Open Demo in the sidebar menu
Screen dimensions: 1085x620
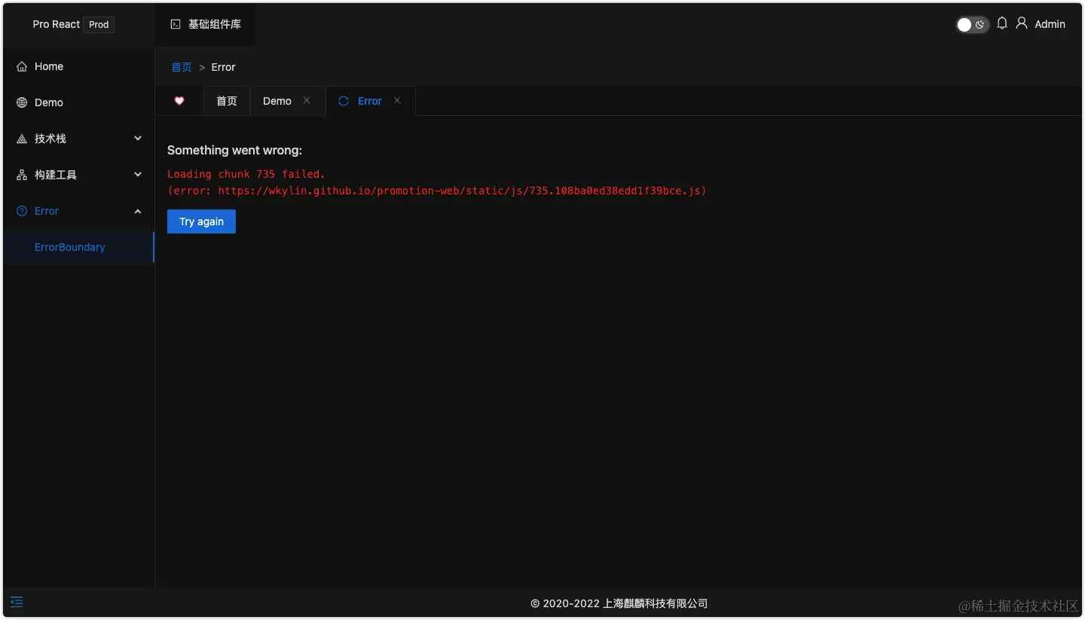click(78, 102)
